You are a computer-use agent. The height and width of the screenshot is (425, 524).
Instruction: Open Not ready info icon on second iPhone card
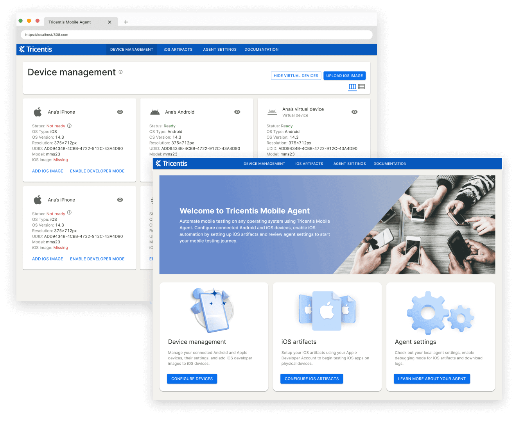point(69,212)
